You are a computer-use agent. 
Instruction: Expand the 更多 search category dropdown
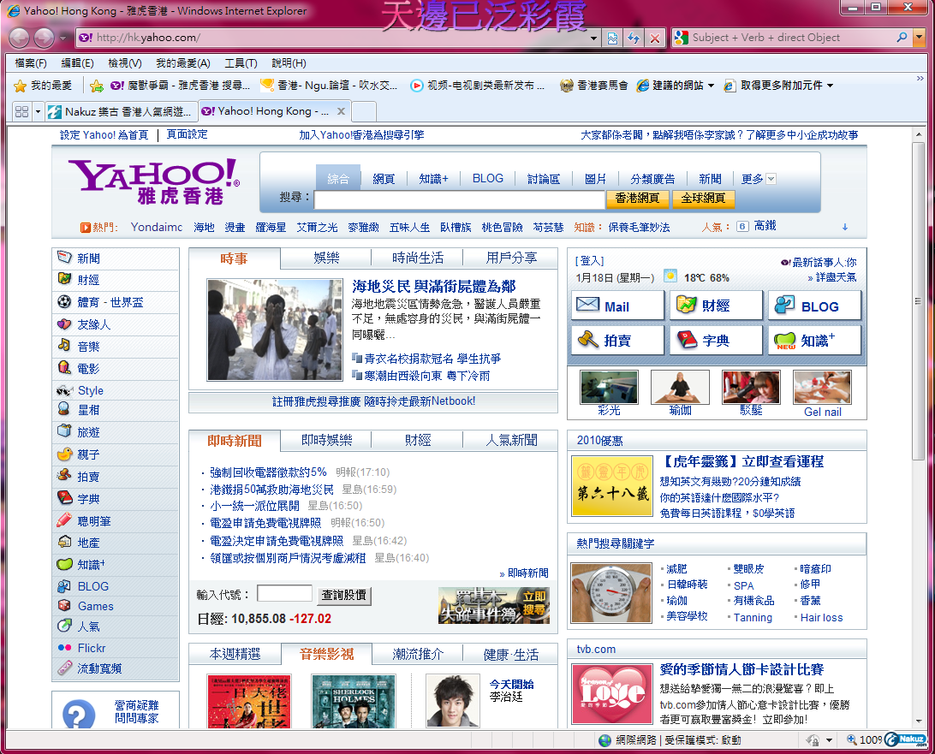pos(771,179)
